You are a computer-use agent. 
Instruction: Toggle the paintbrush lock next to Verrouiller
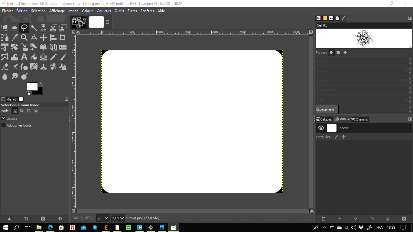(337, 137)
